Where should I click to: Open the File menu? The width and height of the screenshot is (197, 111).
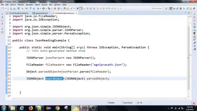tap(2, 5)
